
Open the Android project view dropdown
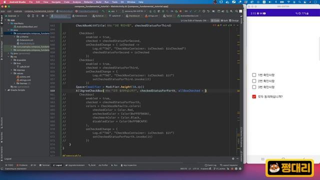[12, 16]
